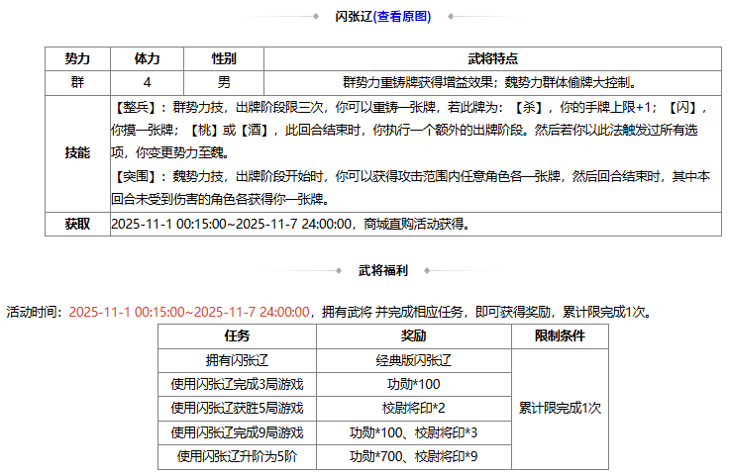Select the 势力 column header
Image resolution: width=729 pixels, height=476 pixels.
pos(76,58)
